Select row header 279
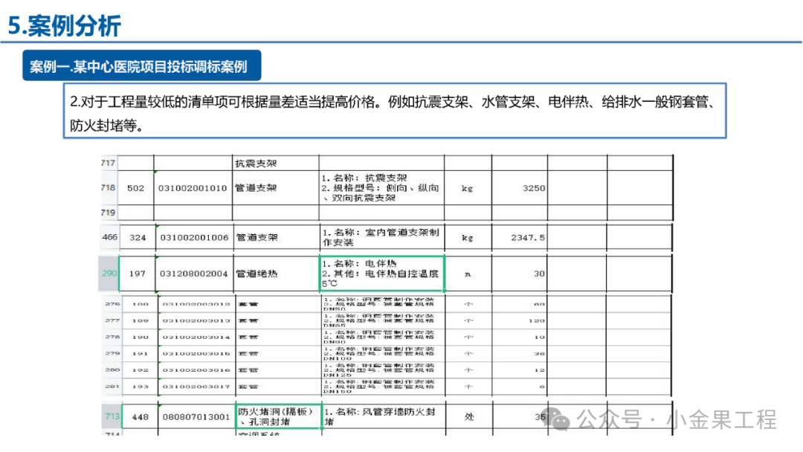This screenshot has height=452, width=803. tap(112, 353)
